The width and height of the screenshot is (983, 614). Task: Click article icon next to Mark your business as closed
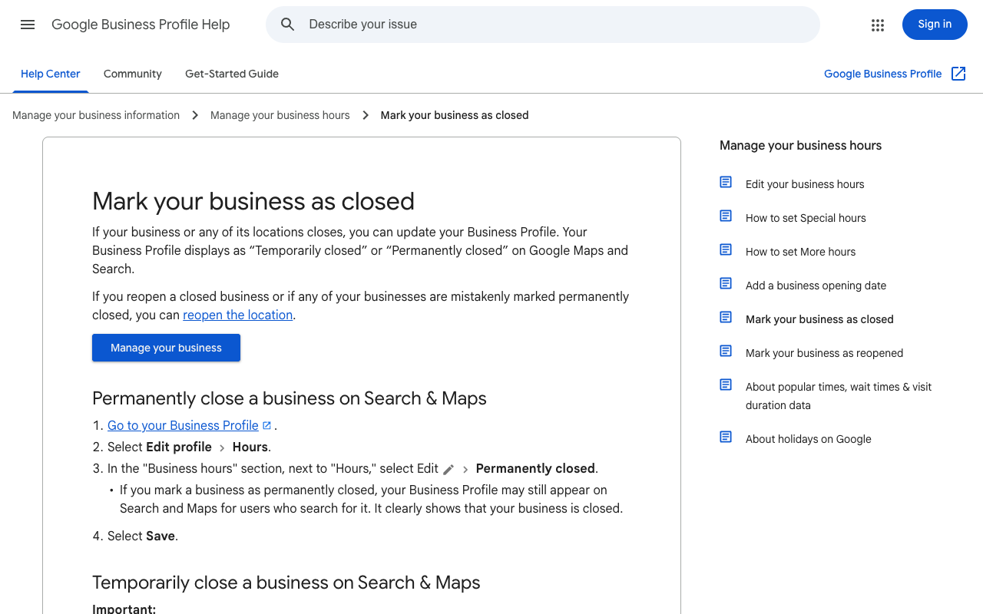tap(726, 317)
